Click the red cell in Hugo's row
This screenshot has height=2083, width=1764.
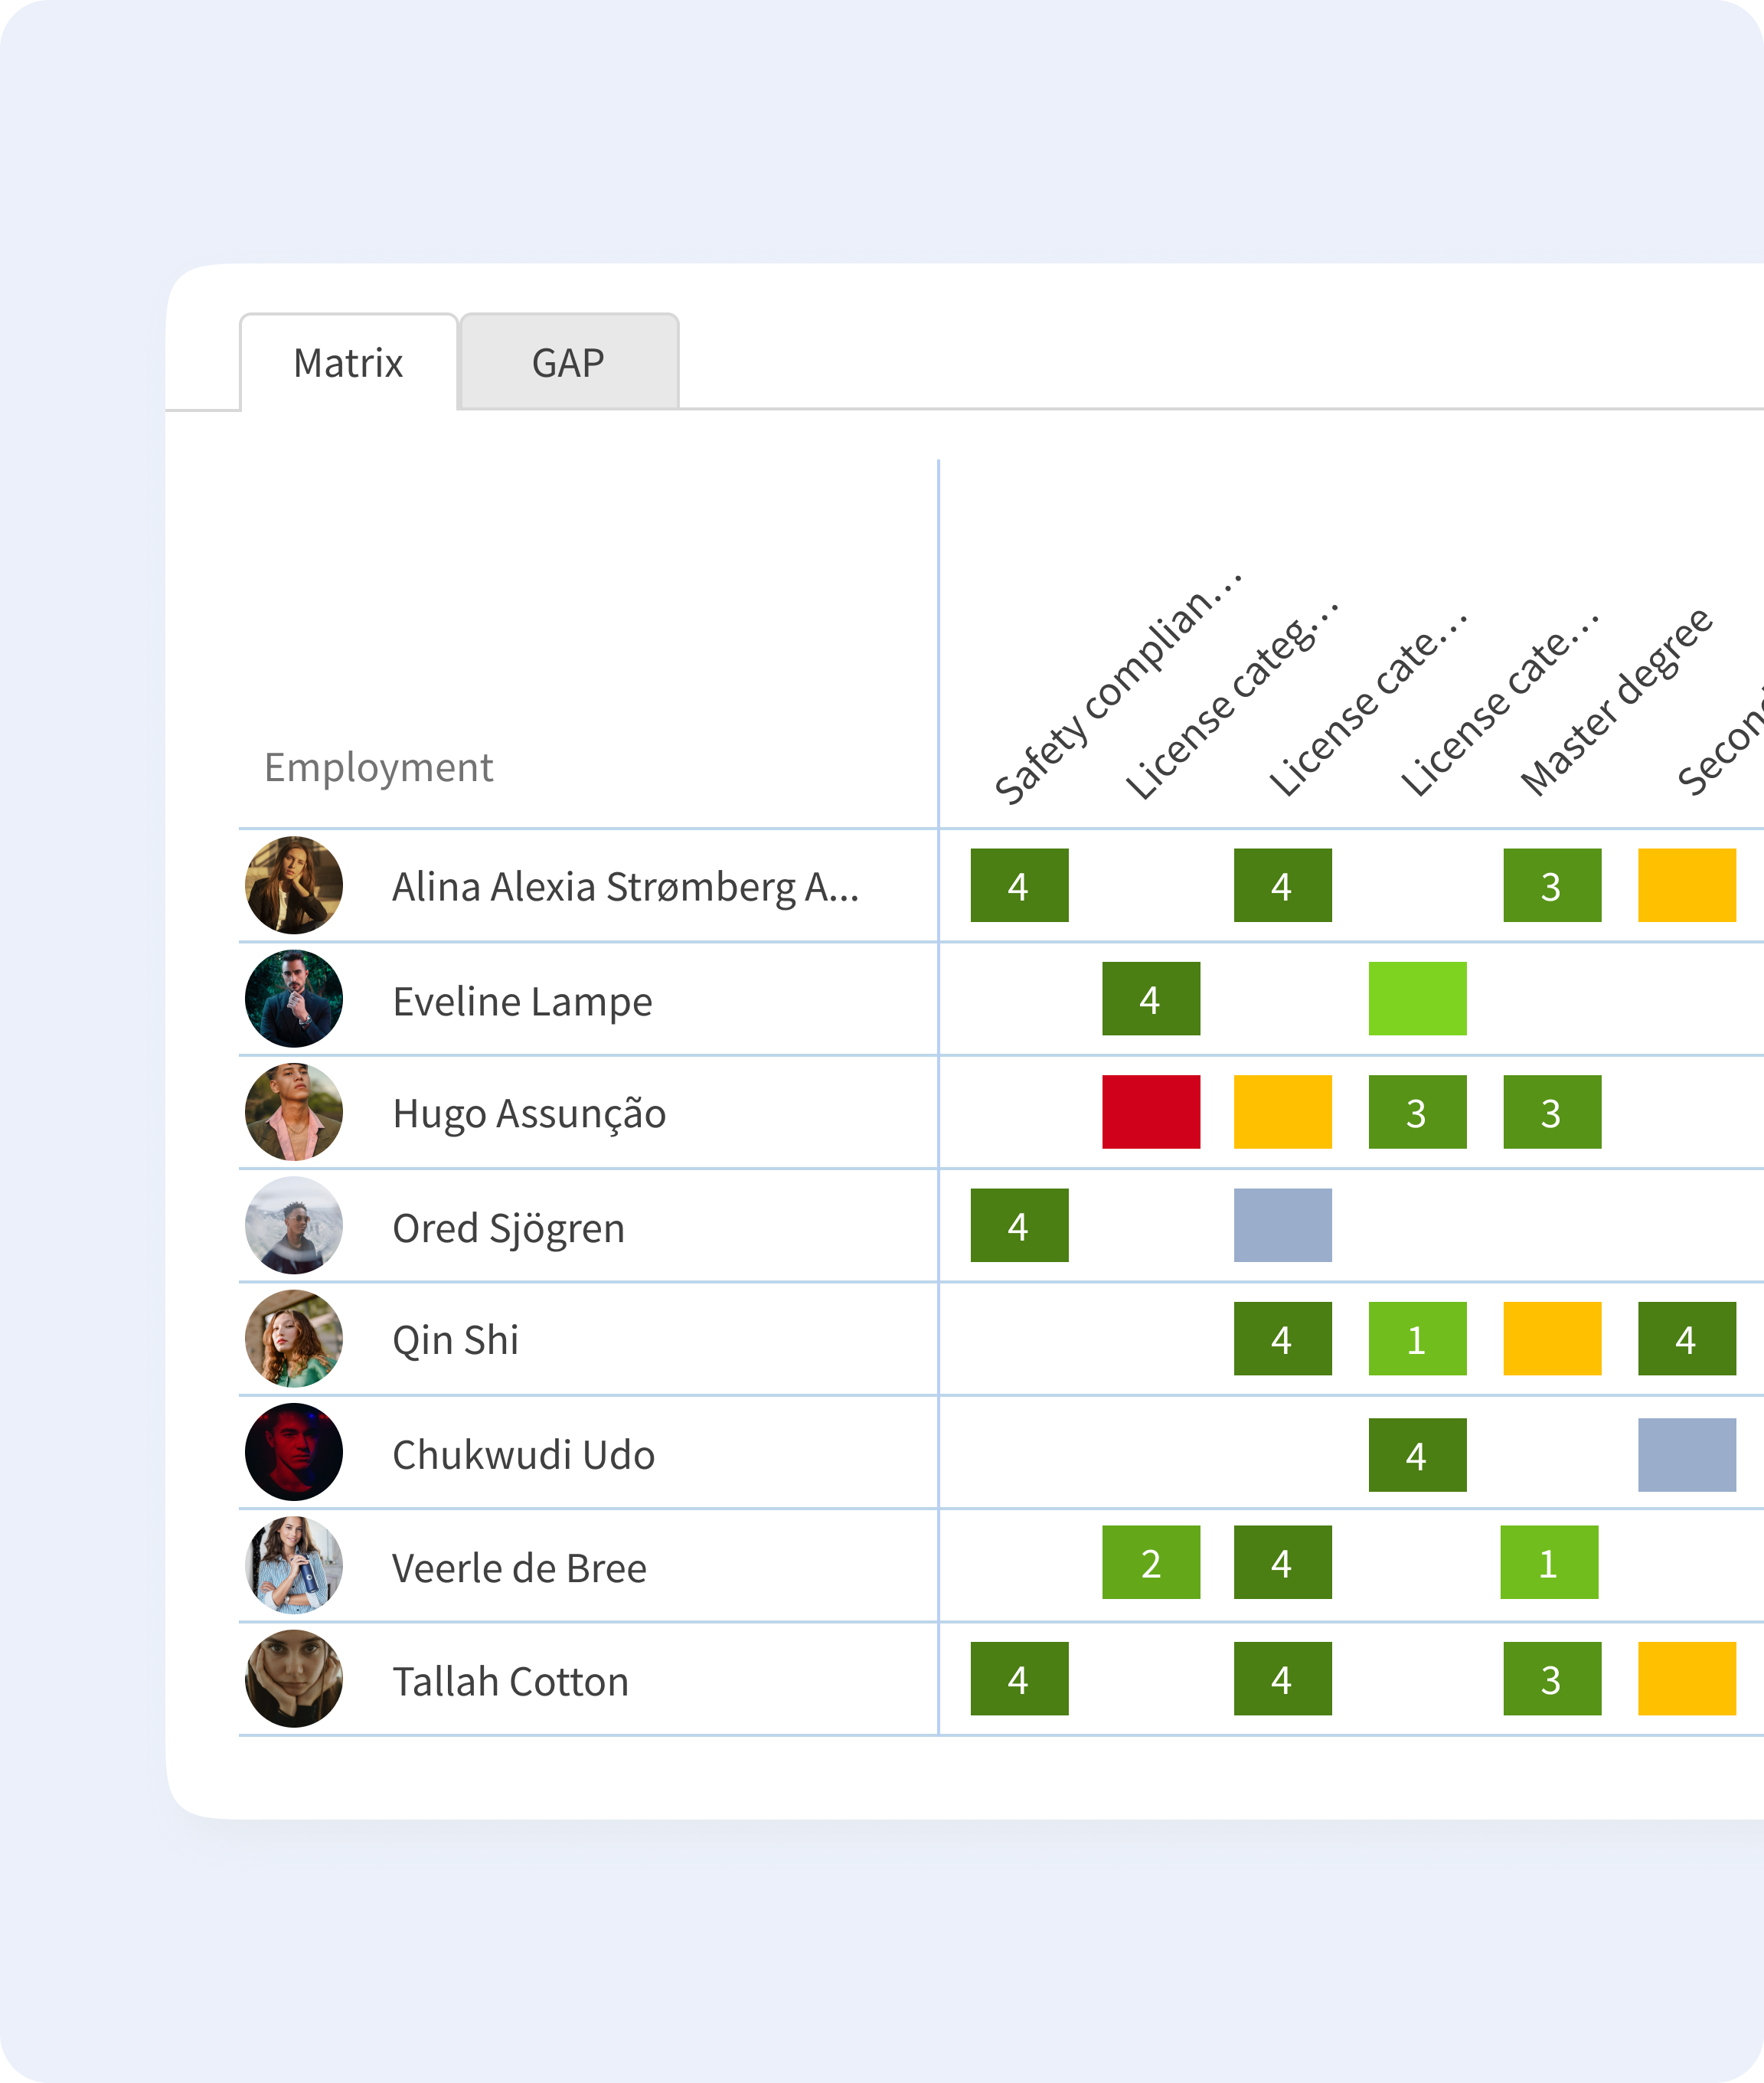(x=1150, y=1111)
